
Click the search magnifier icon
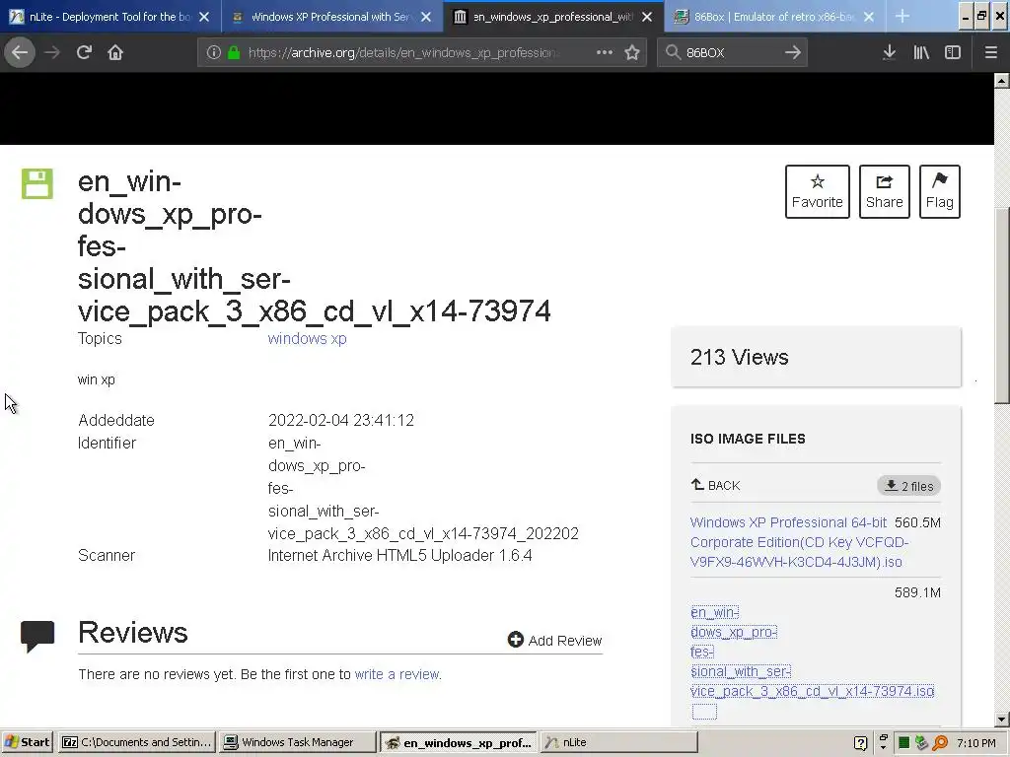pos(673,53)
